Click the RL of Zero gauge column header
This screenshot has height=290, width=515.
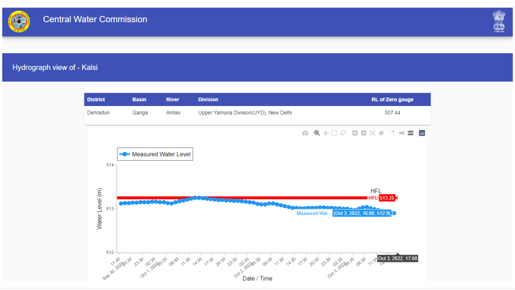392,100
